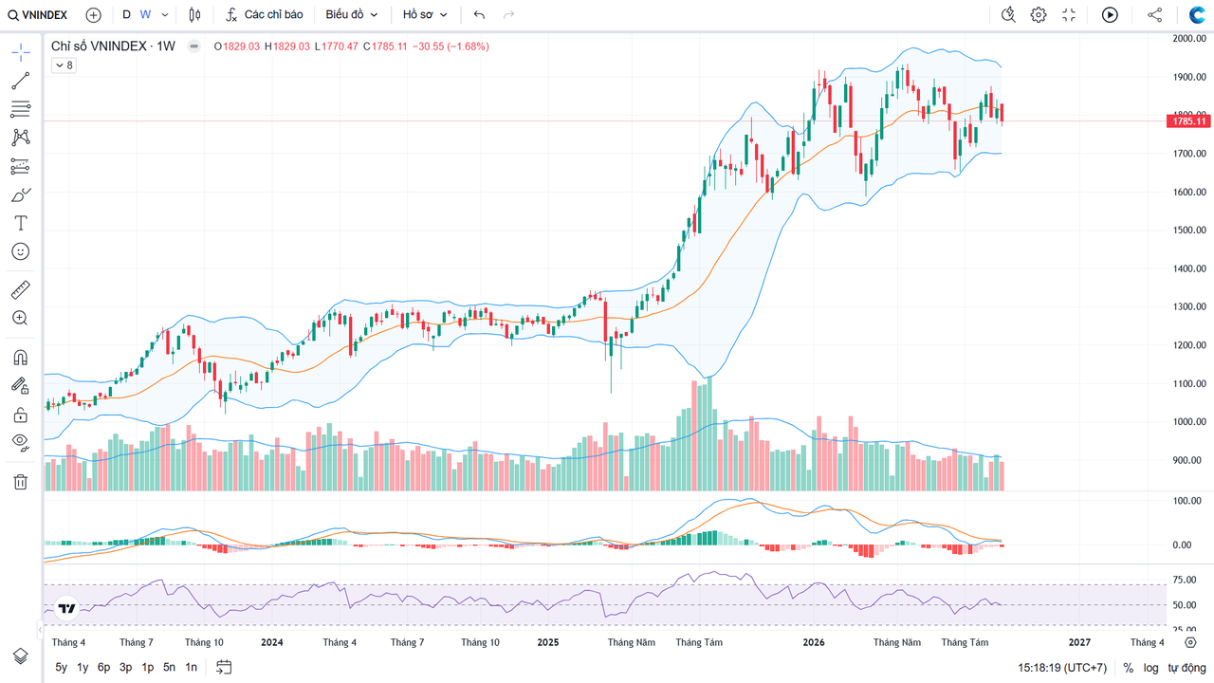Open VNINDEX symbol search
The image size is (1214, 683).
[39, 15]
